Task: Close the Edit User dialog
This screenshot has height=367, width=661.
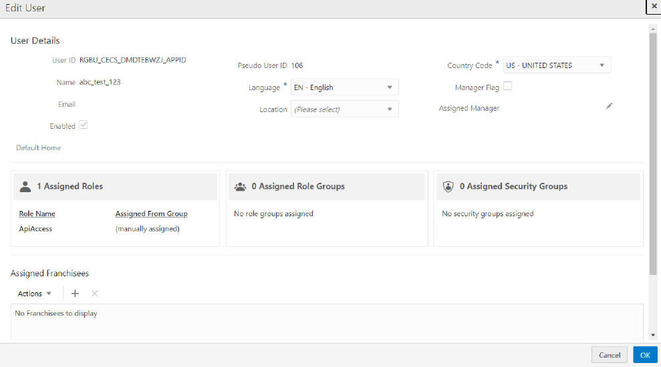Action: click(x=654, y=6)
